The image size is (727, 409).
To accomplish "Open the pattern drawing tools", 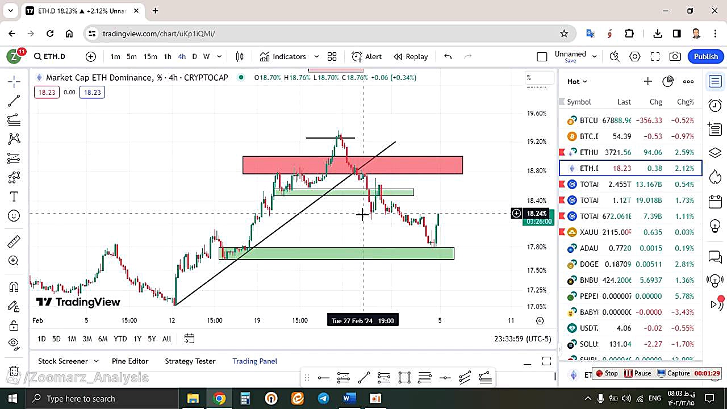I will click(x=14, y=139).
